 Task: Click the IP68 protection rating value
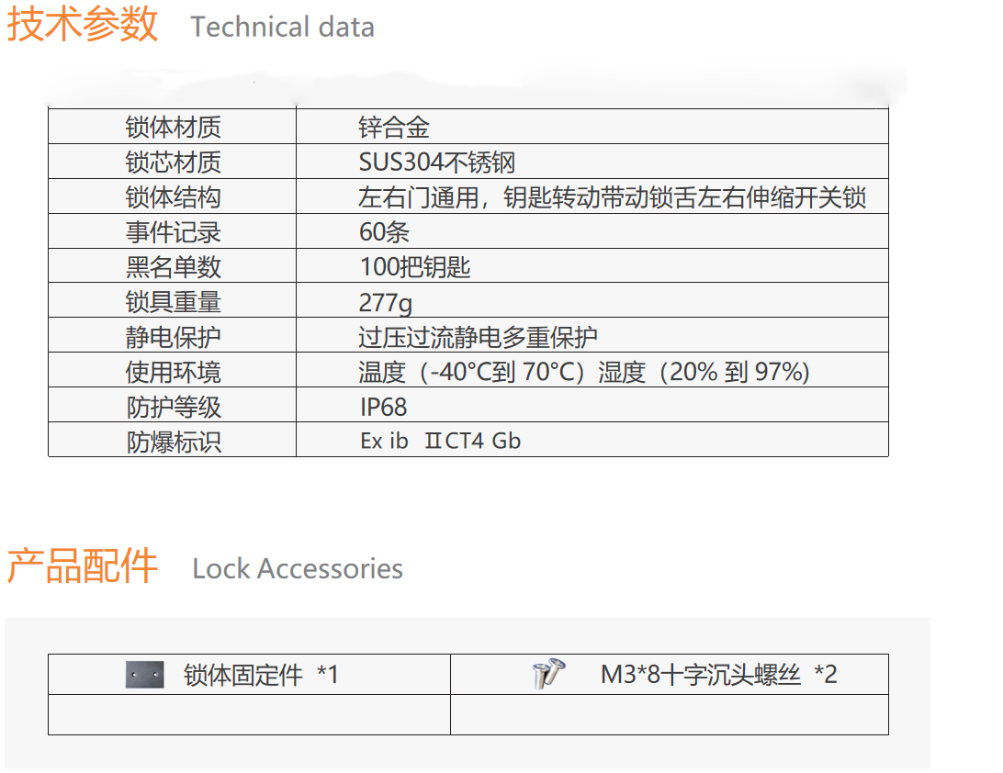[383, 407]
